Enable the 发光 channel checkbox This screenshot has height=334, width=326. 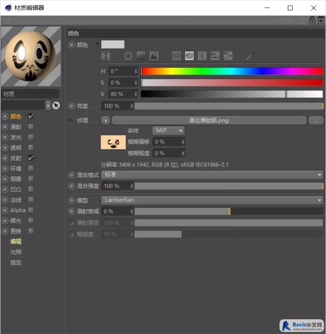click(x=31, y=137)
